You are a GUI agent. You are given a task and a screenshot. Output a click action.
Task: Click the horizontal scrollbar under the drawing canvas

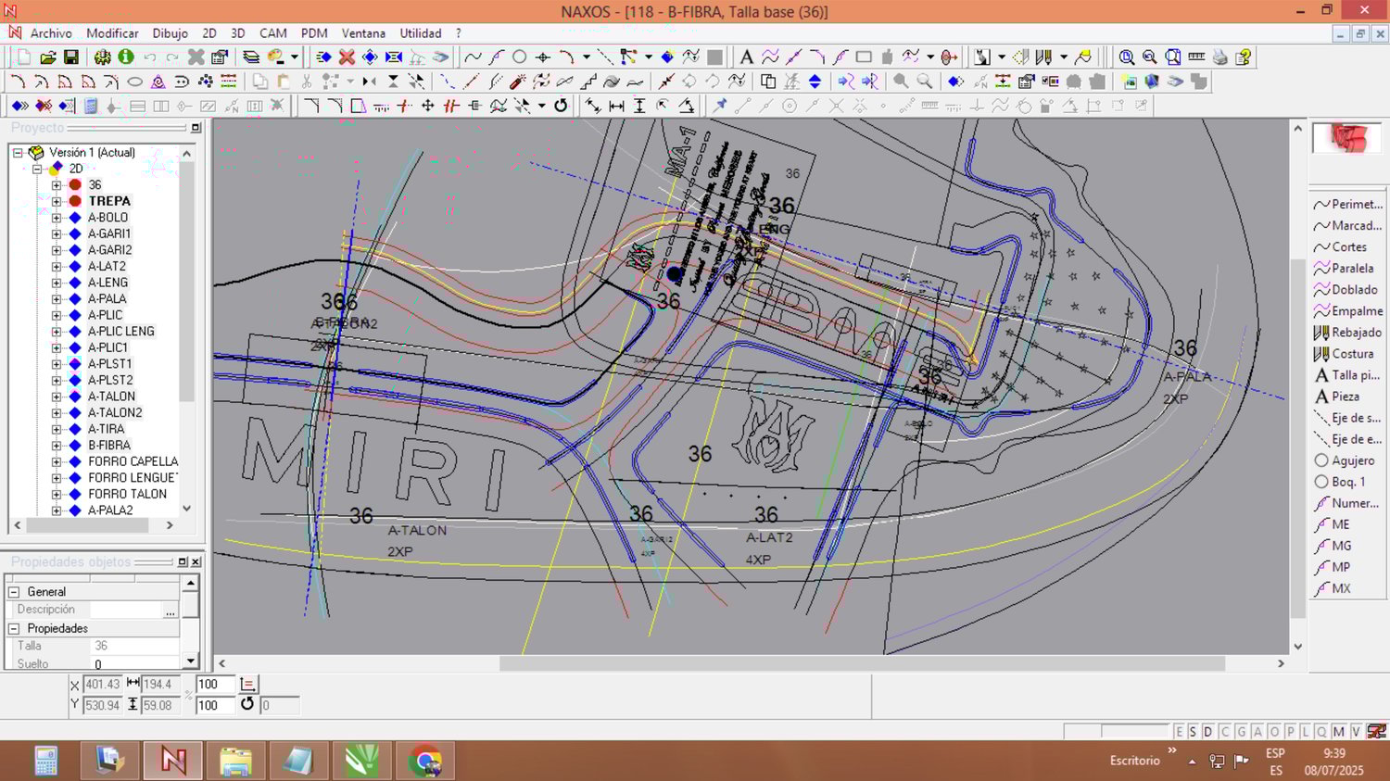[862, 663]
